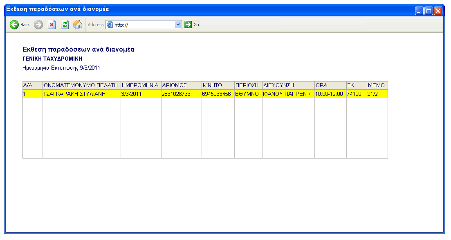Screen dimensions: 451x240
Task: Click the report heading Εκθεση παραδόσεων ανά διανομέα
Action: (x=78, y=49)
